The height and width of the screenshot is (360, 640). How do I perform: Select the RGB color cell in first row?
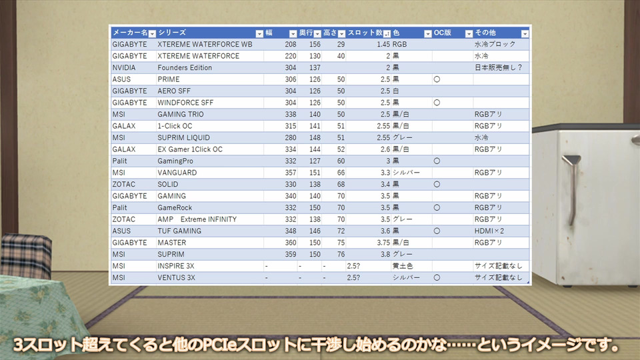click(411, 44)
